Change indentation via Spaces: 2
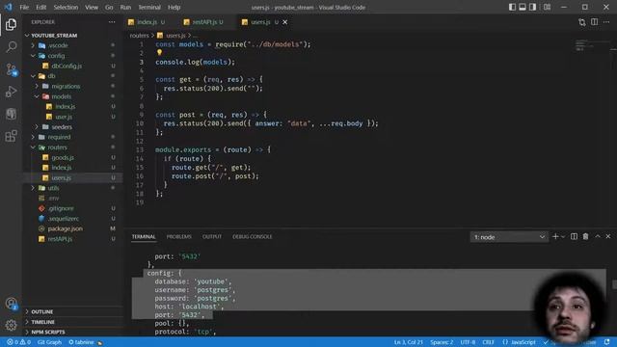The height and width of the screenshot is (347, 617). pos(442,342)
